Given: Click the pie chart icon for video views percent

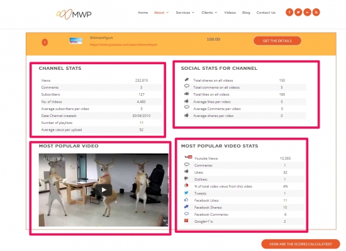Looking at the screenshot, I should (x=186, y=186).
